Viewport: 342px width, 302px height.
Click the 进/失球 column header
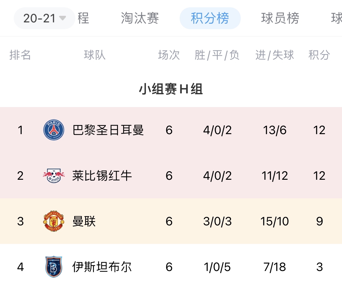[275, 55]
